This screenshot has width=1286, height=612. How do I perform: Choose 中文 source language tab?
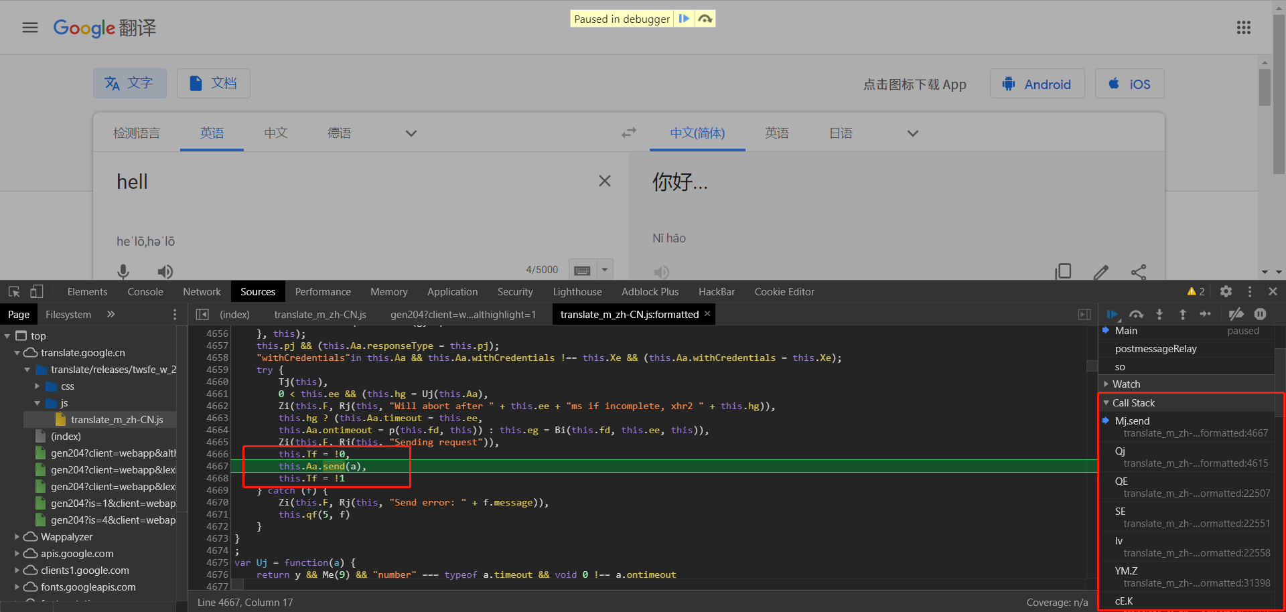click(276, 133)
